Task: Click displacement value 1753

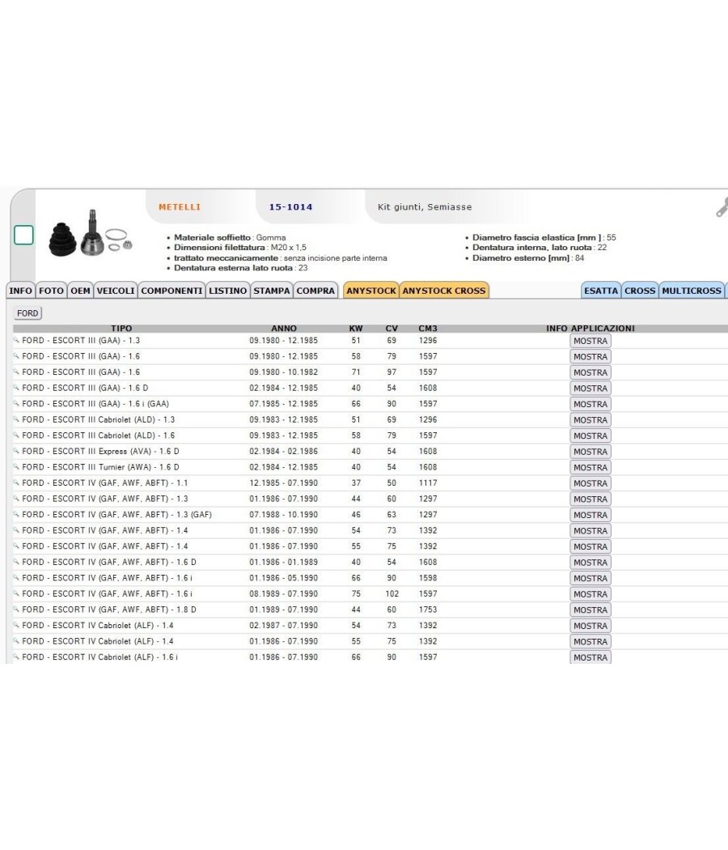Action: click(428, 610)
